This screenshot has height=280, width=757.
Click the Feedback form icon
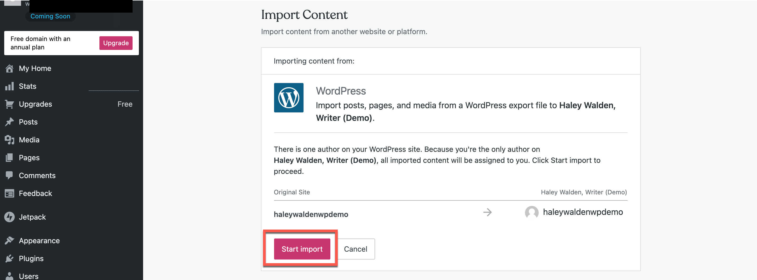click(9, 193)
